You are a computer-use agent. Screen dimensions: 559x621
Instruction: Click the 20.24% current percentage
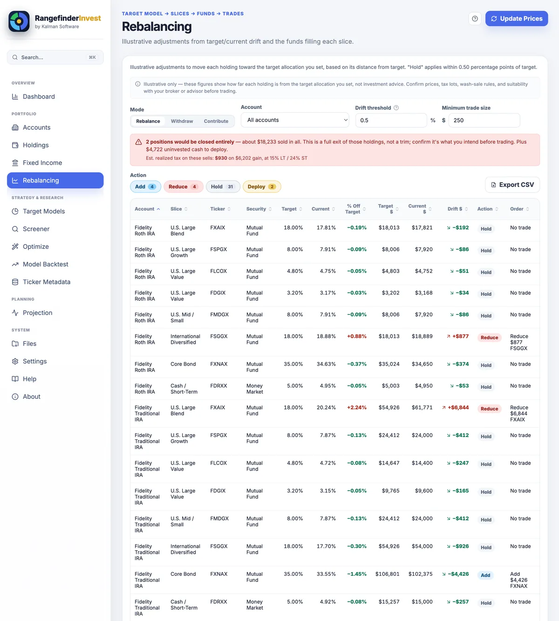tap(326, 408)
